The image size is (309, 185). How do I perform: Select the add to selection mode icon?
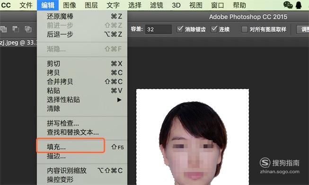[x=3, y=29]
